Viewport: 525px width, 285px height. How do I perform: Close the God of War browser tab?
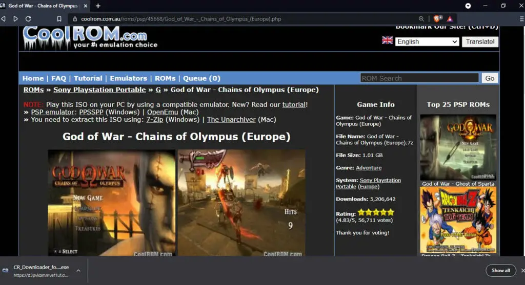click(x=86, y=6)
